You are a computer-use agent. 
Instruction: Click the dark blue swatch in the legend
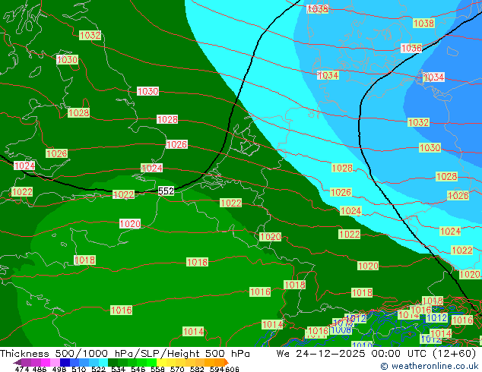(65, 362)
